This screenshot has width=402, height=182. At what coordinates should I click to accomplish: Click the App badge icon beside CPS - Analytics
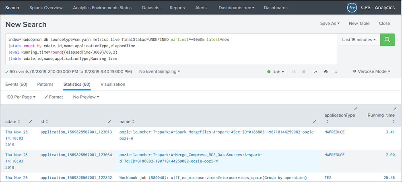(x=352, y=8)
